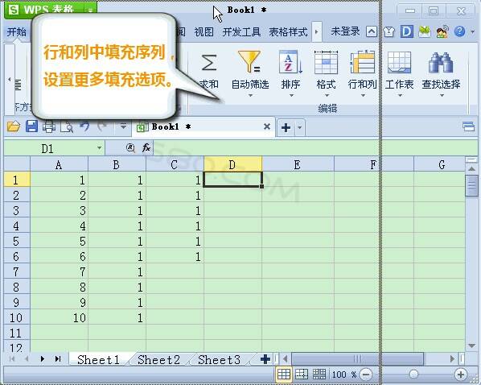Open the 工作表 worksheet icon
Image resolution: width=481 pixels, height=385 pixels.
(399, 62)
